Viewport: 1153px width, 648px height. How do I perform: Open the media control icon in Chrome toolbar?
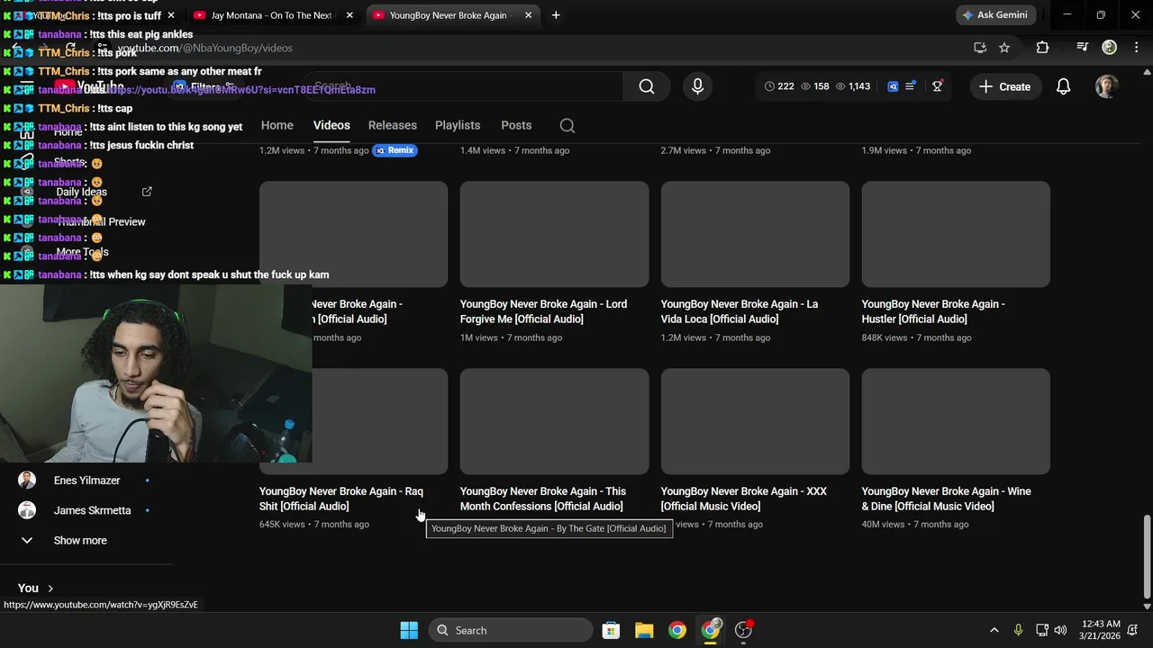tap(1083, 48)
